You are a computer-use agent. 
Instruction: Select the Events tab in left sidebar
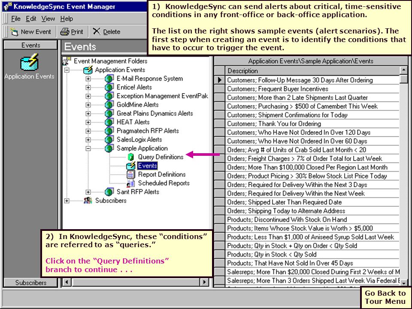point(30,45)
